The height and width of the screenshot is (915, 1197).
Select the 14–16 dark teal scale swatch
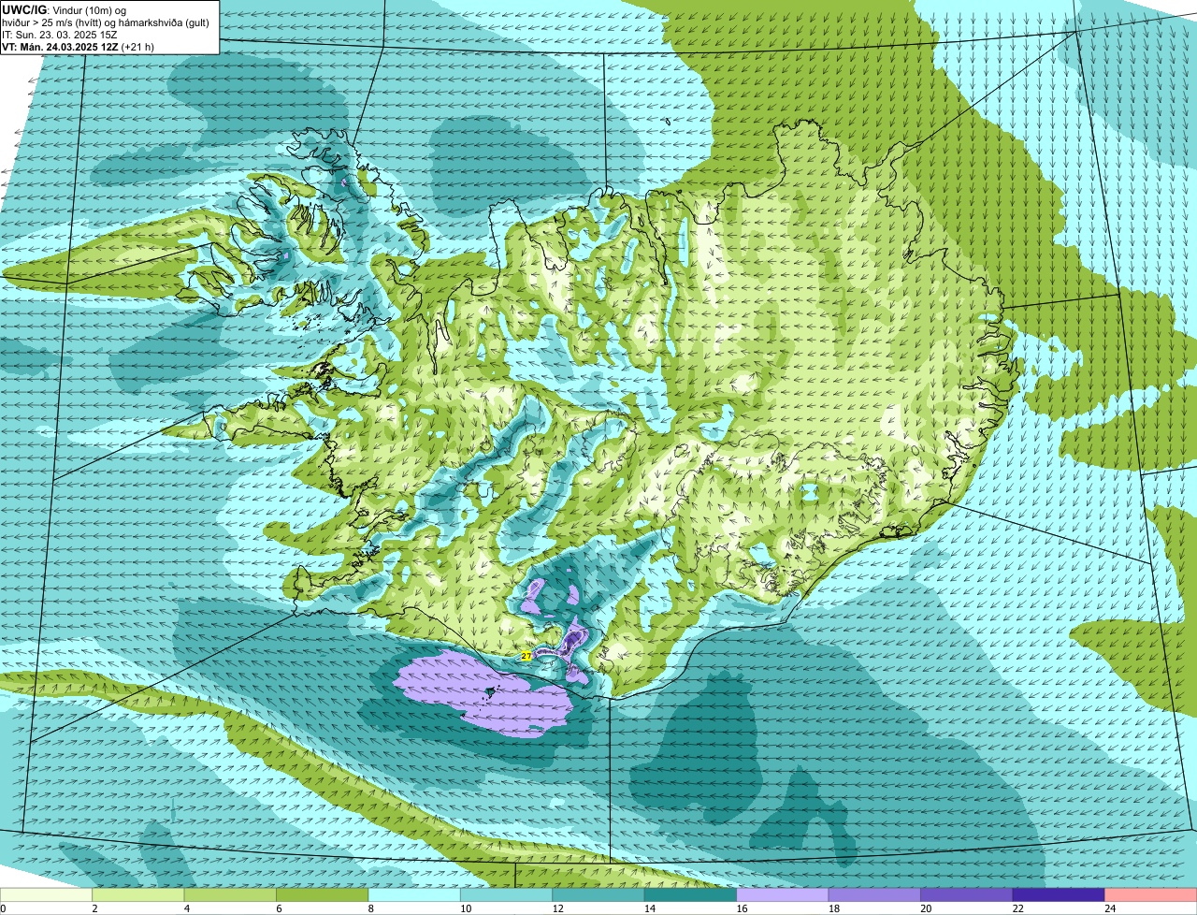click(x=690, y=894)
